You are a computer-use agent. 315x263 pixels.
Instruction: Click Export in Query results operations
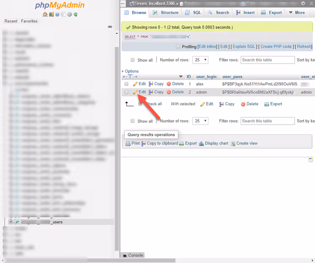click(x=188, y=143)
